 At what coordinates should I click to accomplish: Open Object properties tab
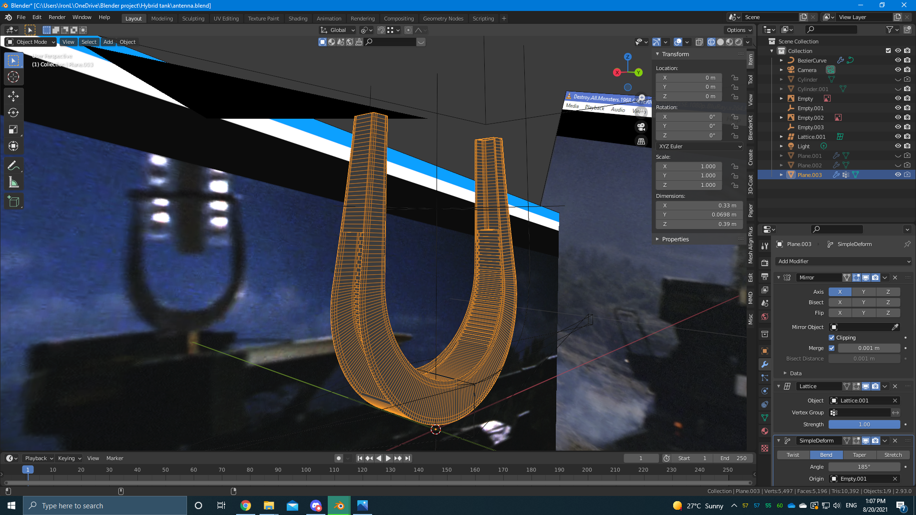pyautogui.click(x=765, y=351)
